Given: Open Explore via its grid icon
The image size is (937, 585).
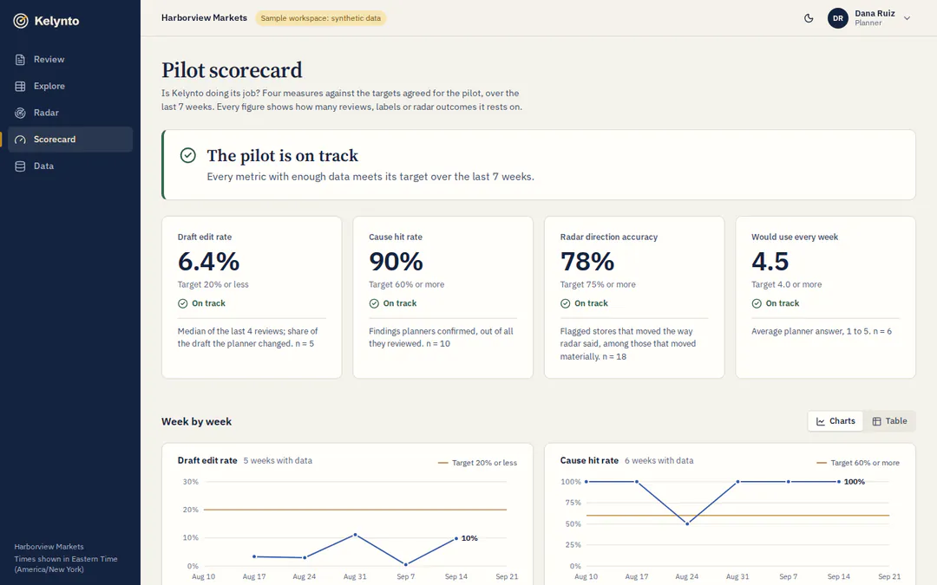Looking at the screenshot, I should [20, 86].
